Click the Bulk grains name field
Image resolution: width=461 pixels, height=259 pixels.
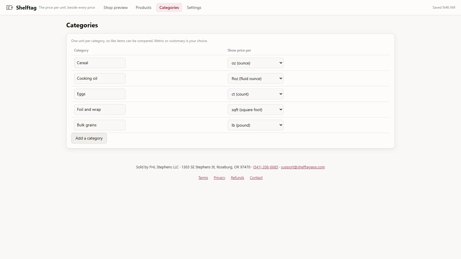(100, 125)
